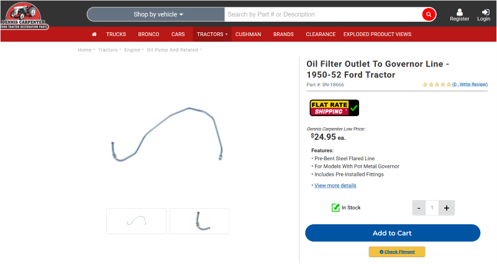Image resolution: width=497 pixels, height=264 pixels.
Task: Click the Flat Rate Shipping badge
Action: click(334, 108)
